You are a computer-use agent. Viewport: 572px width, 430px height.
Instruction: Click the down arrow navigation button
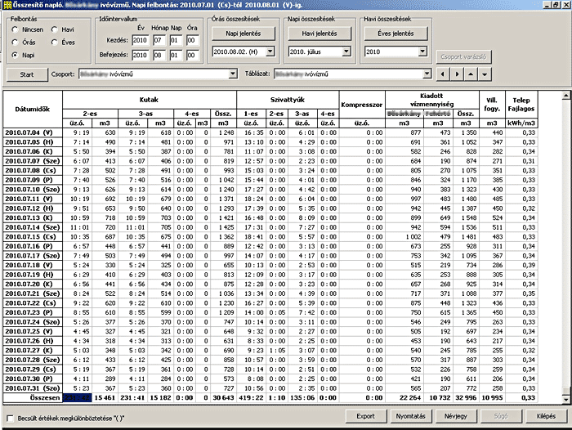pos(485,74)
